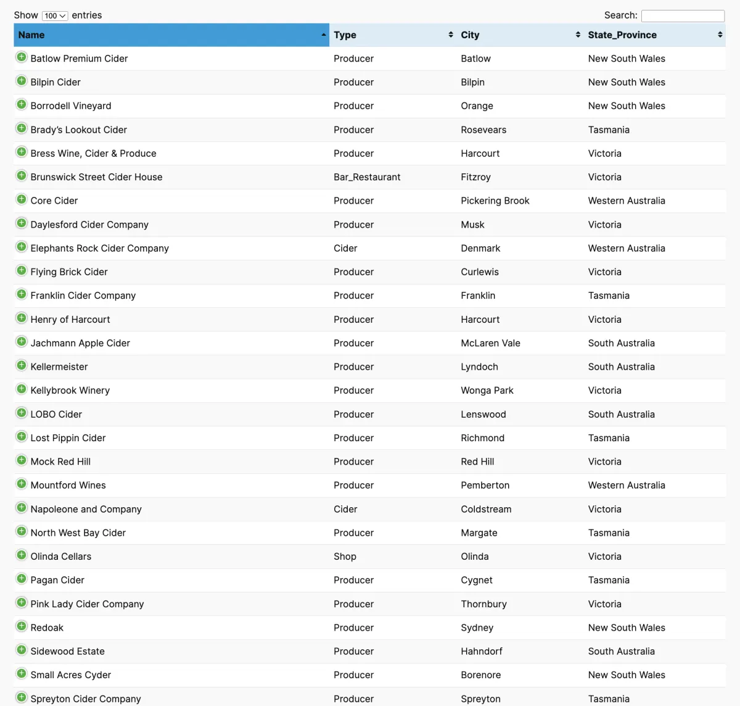Viewport: 740px width, 706px height.
Task: Select the Hahndorf city cell
Action: coord(482,651)
